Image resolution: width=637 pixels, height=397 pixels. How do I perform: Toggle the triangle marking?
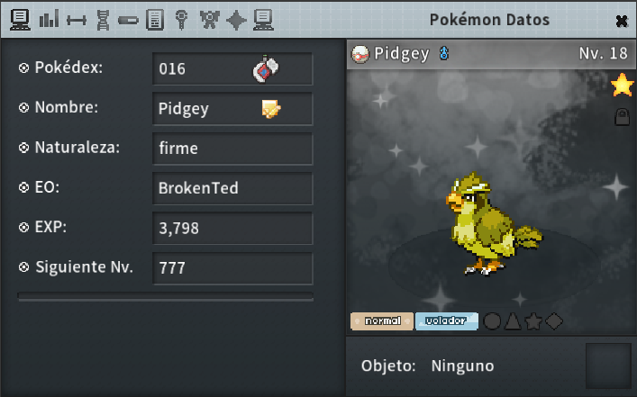[x=513, y=321]
